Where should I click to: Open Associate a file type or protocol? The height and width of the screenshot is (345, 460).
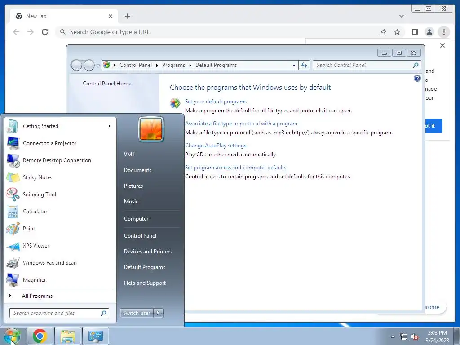pyautogui.click(x=241, y=124)
